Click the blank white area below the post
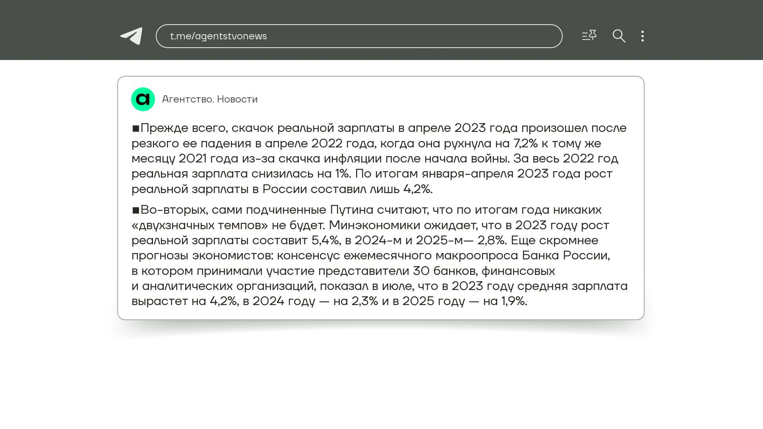Image resolution: width=763 pixels, height=429 pixels. click(x=381, y=381)
